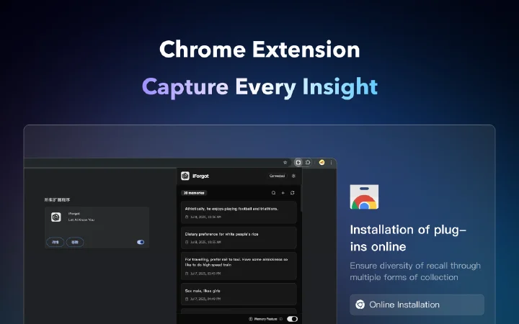Image resolution: width=519 pixels, height=324 pixels.
Task: Click the 'Let AI Know You' description
Action: tap(81, 220)
